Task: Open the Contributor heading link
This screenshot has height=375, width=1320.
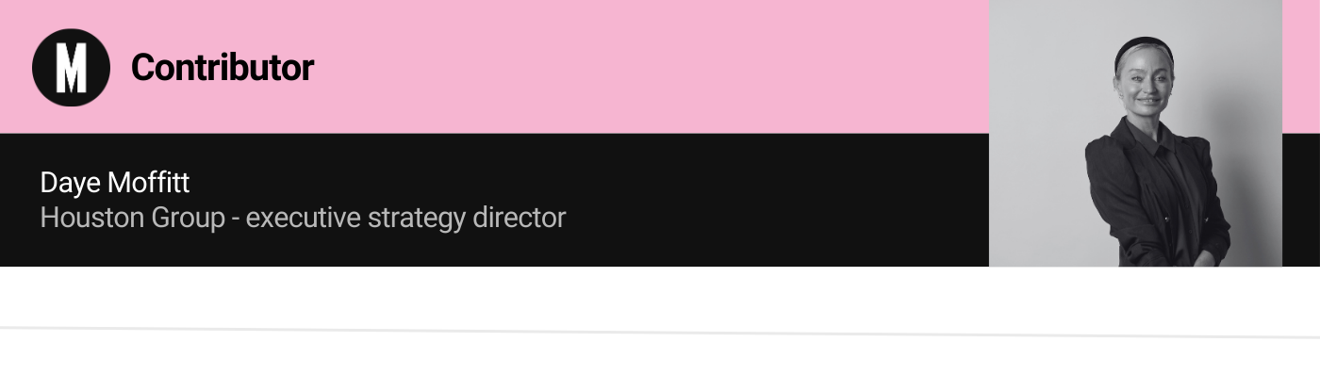Action: (222, 68)
